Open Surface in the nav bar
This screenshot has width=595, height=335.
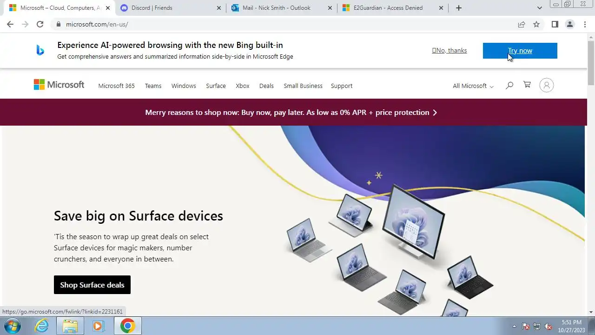click(216, 86)
